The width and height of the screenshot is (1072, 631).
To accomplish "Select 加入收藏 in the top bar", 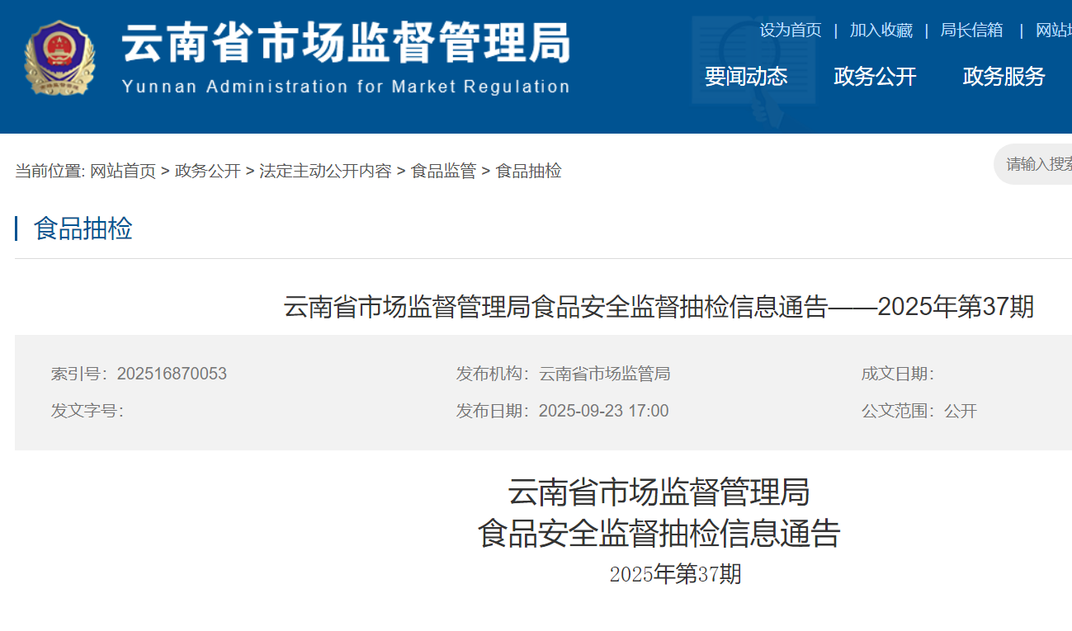I will [x=881, y=31].
